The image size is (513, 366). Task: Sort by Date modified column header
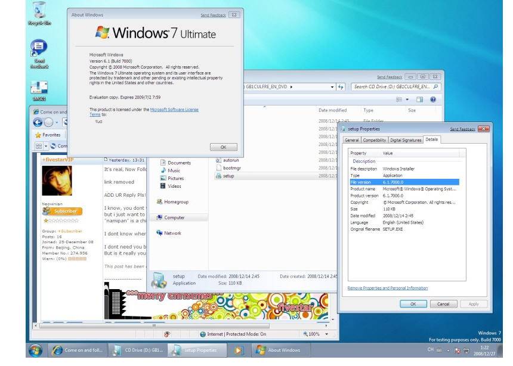coord(332,110)
